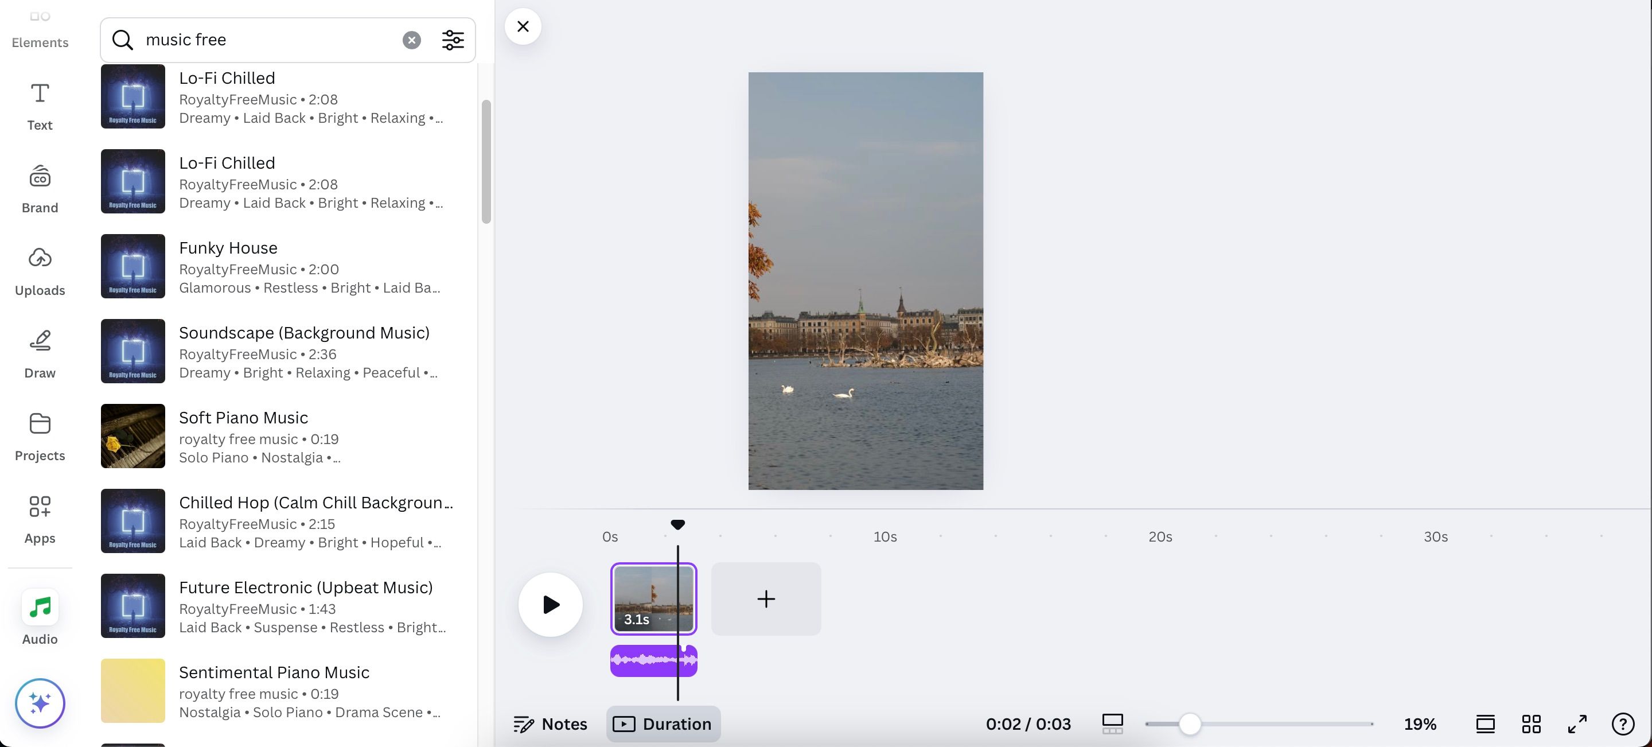The height and width of the screenshot is (747, 1652).
Task: Click the music free search input field
Action: pos(266,39)
